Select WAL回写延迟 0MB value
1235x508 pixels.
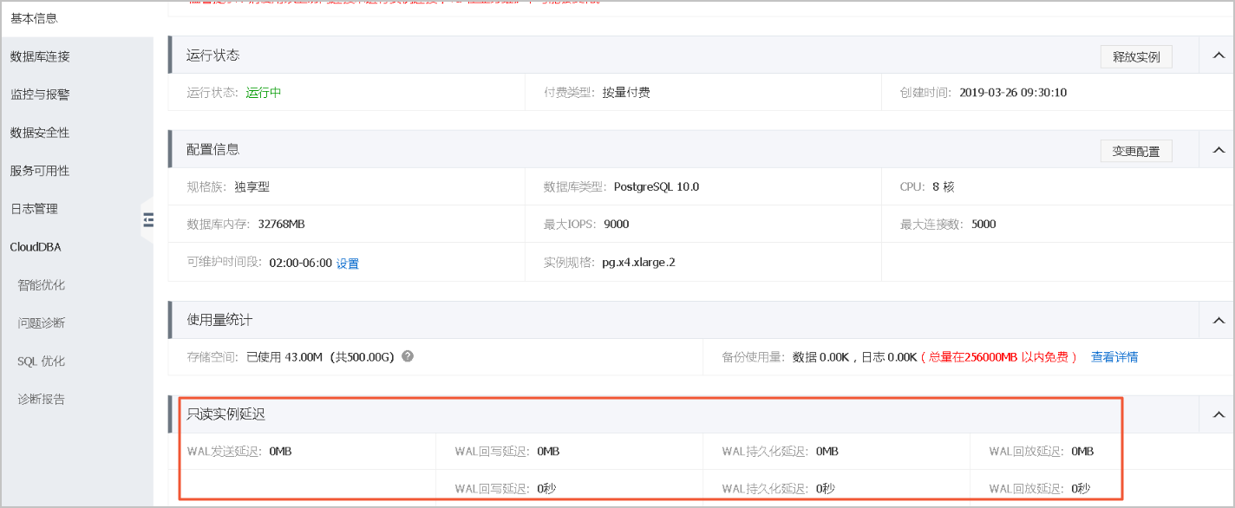point(548,451)
